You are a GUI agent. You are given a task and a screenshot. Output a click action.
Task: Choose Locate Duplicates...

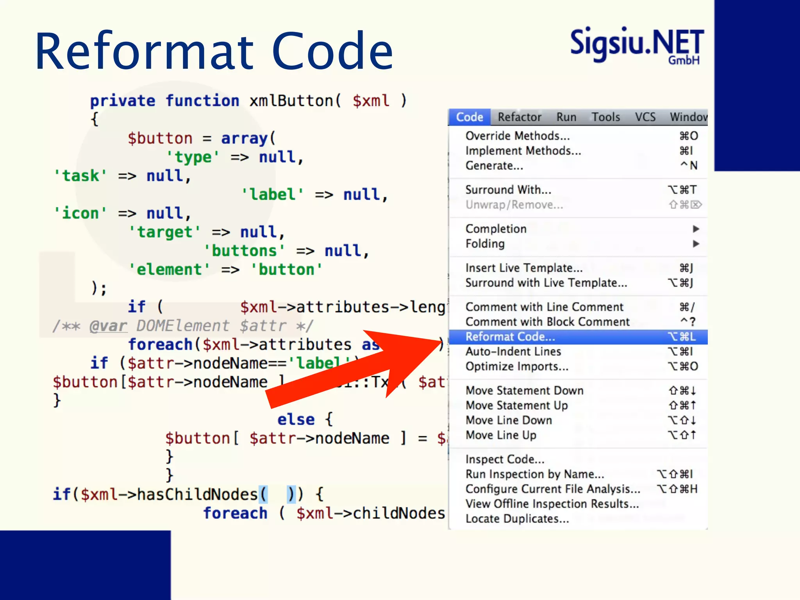point(578,519)
